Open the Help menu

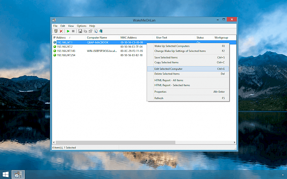point(92,26)
